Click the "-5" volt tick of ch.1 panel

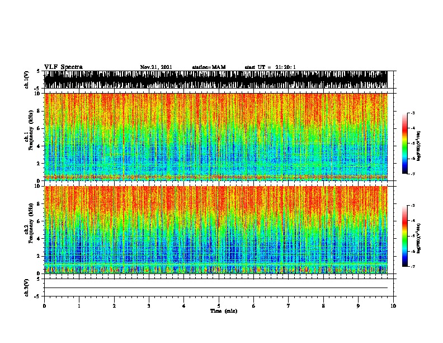pos(37,89)
